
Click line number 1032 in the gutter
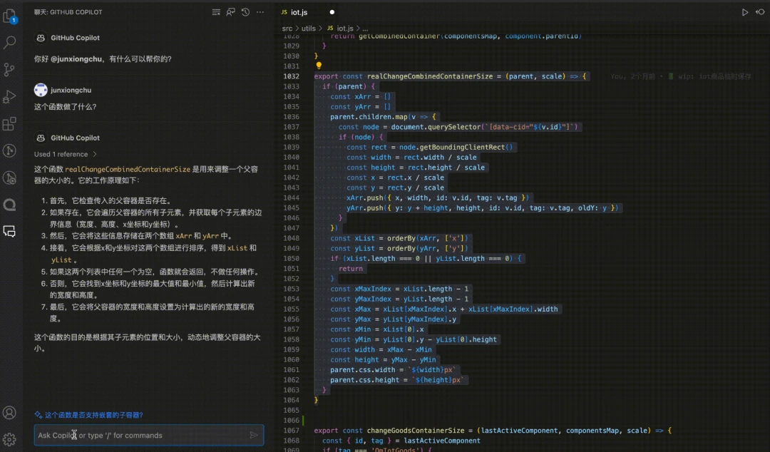point(291,76)
